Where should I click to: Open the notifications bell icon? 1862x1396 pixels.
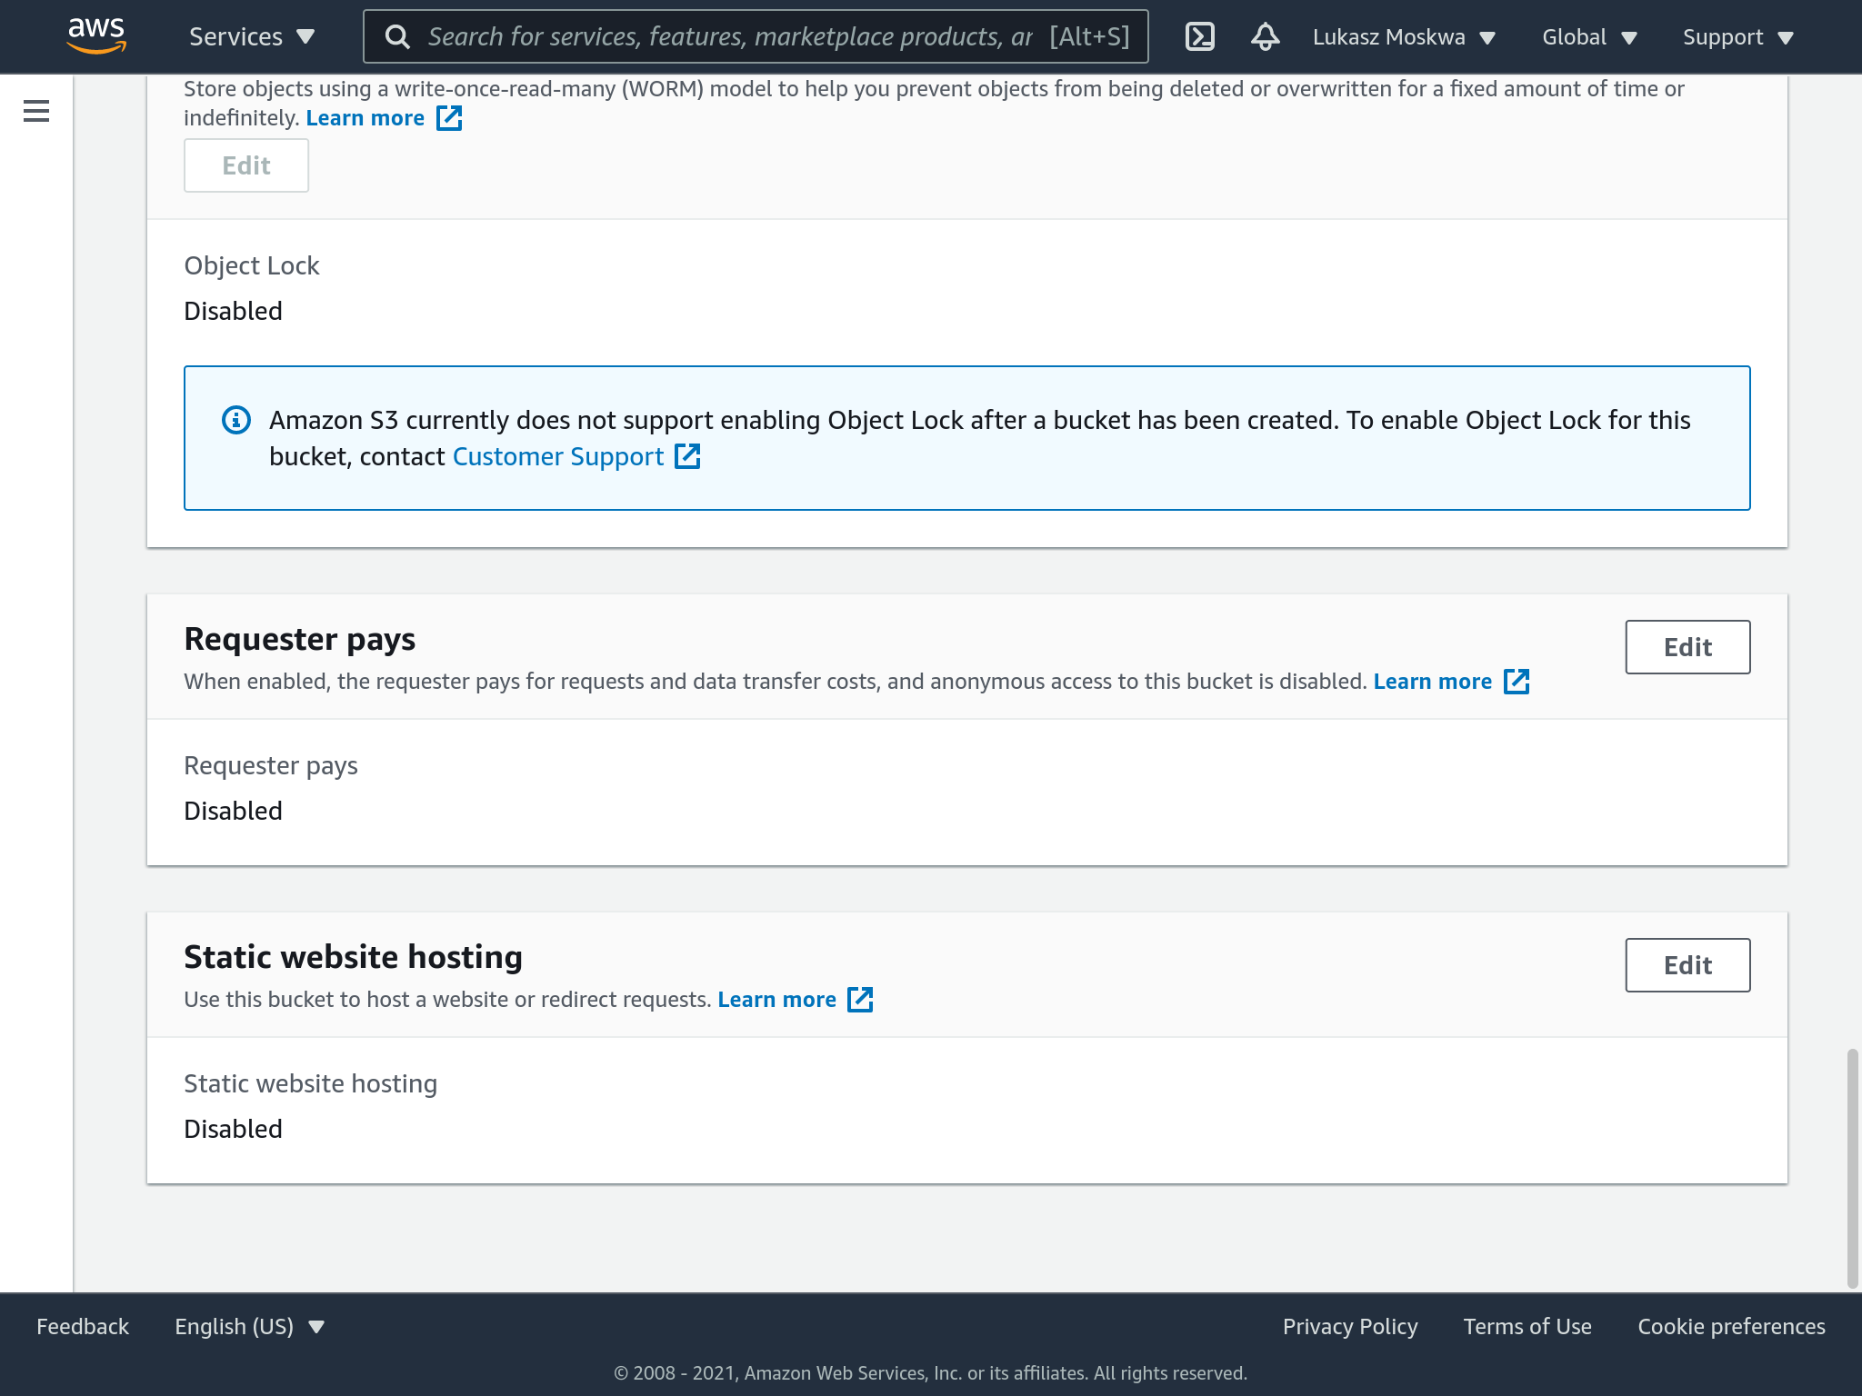(1265, 36)
